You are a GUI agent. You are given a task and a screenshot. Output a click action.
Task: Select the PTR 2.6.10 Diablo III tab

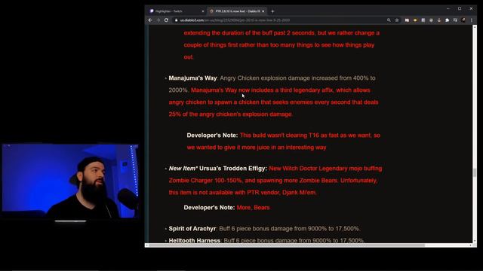coord(237,11)
